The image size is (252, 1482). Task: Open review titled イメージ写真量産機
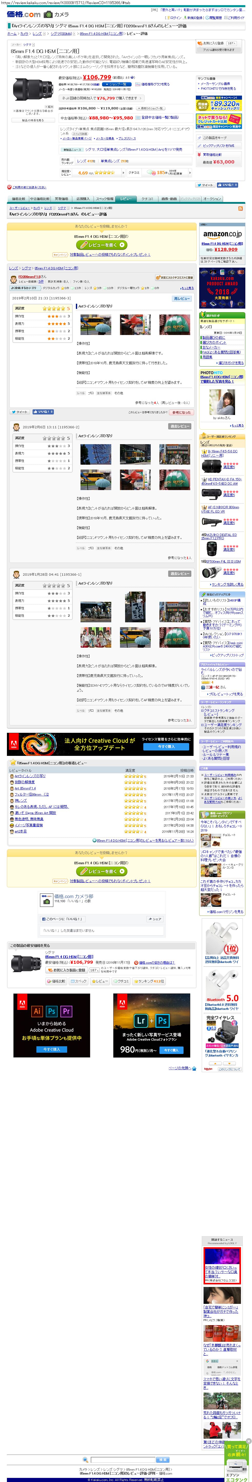coord(29,825)
